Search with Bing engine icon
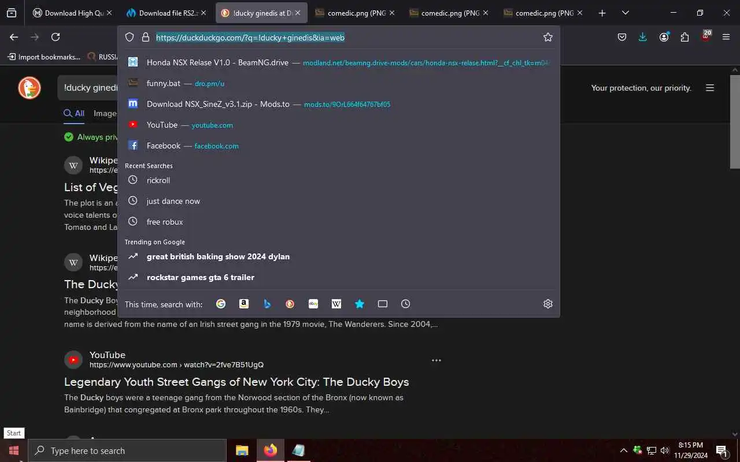 267,304
